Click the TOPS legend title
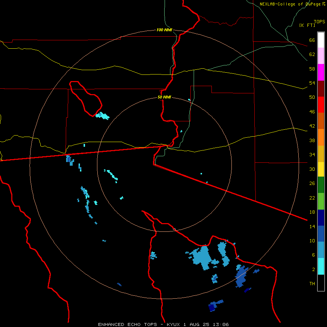327x327 pixels. point(319,21)
